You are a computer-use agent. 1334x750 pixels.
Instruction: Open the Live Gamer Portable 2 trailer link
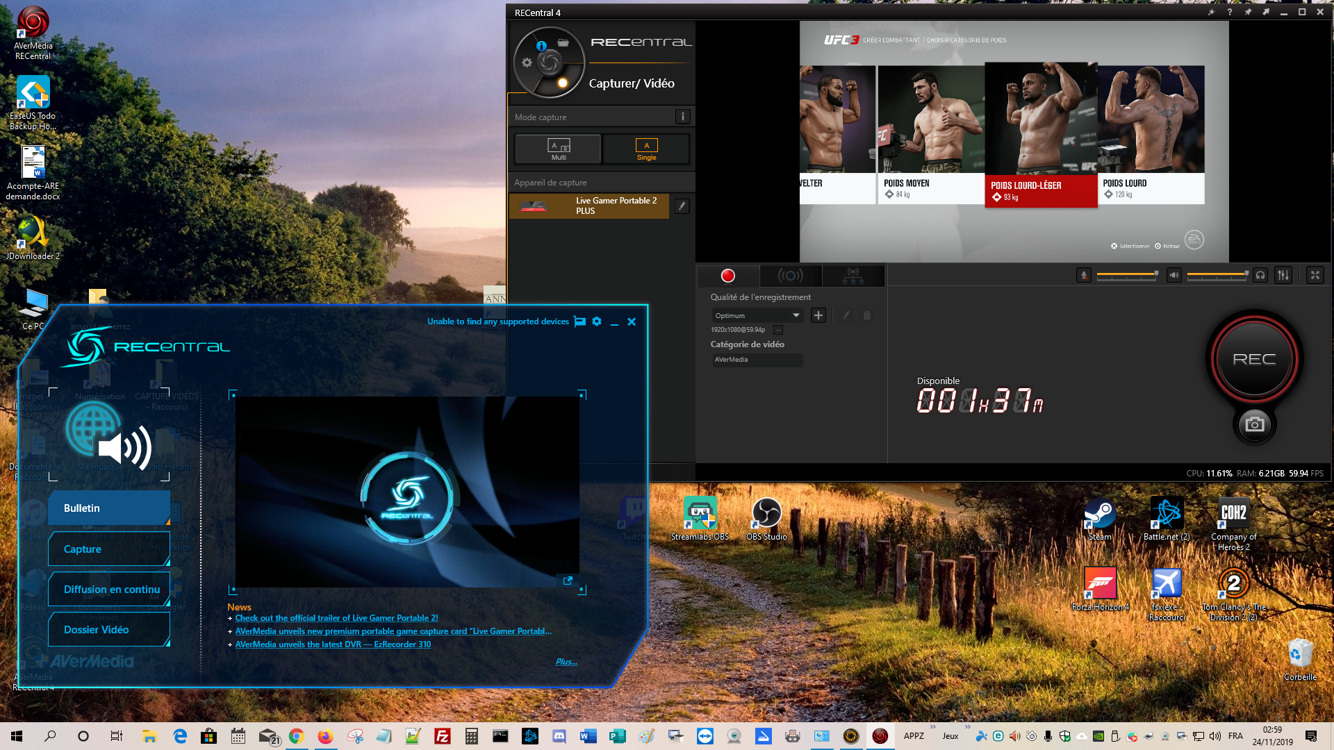336,618
